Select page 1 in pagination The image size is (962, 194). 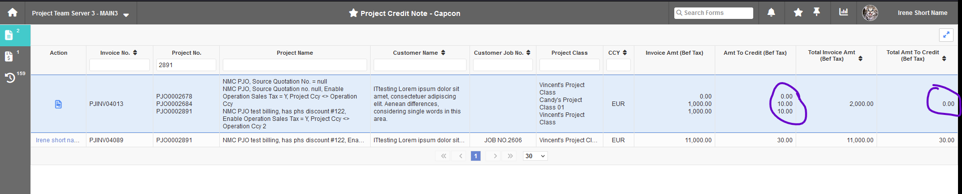click(x=476, y=156)
